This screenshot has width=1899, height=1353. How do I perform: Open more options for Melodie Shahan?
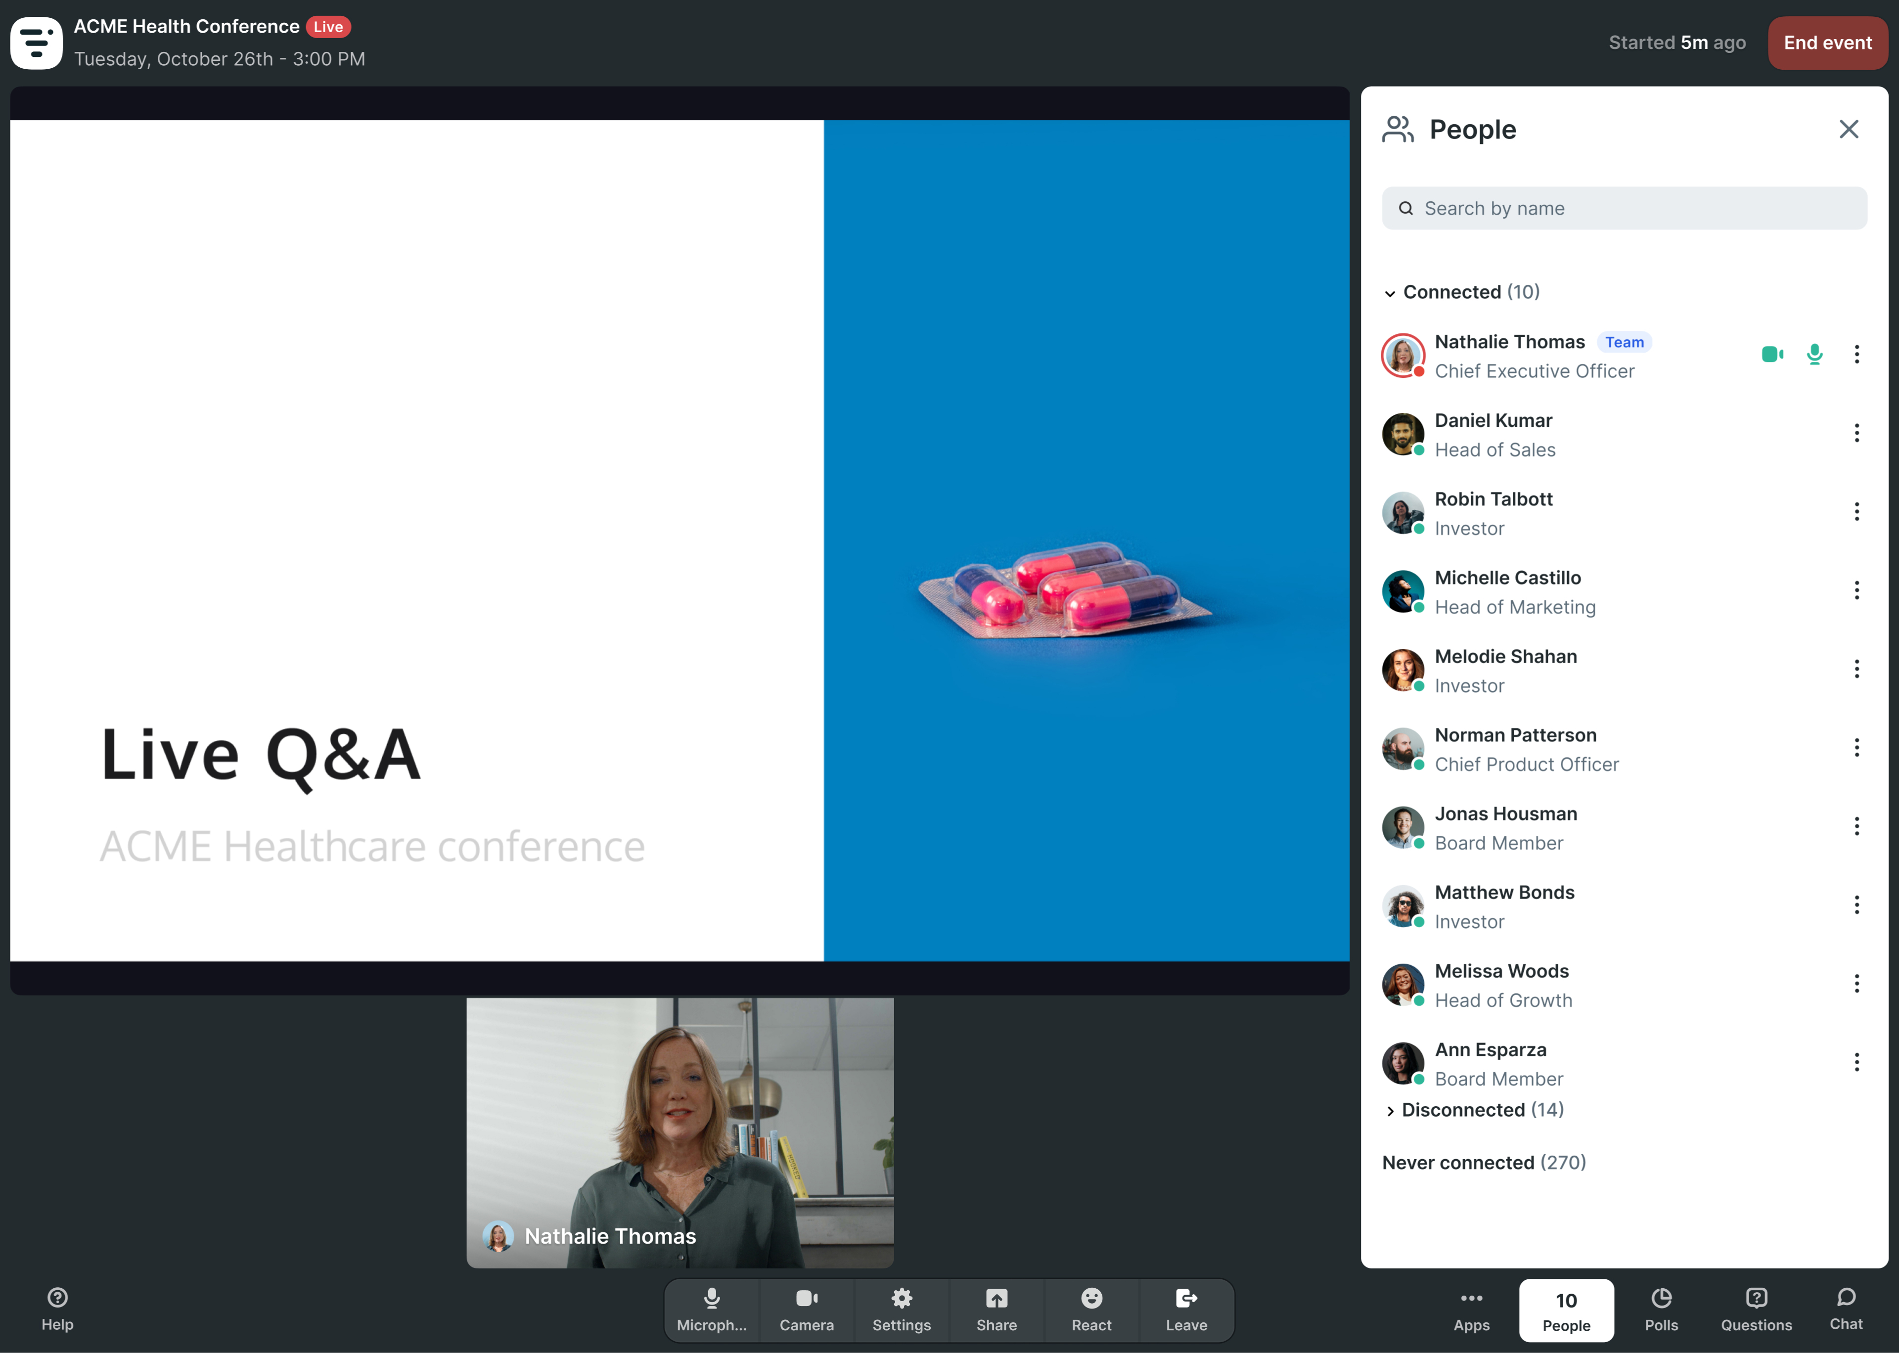point(1856,669)
